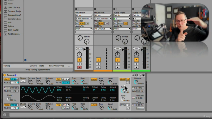The height and width of the screenshot is (119, 212).
Task: Click the stop clip button on track 2
Action: pos(95,9)
